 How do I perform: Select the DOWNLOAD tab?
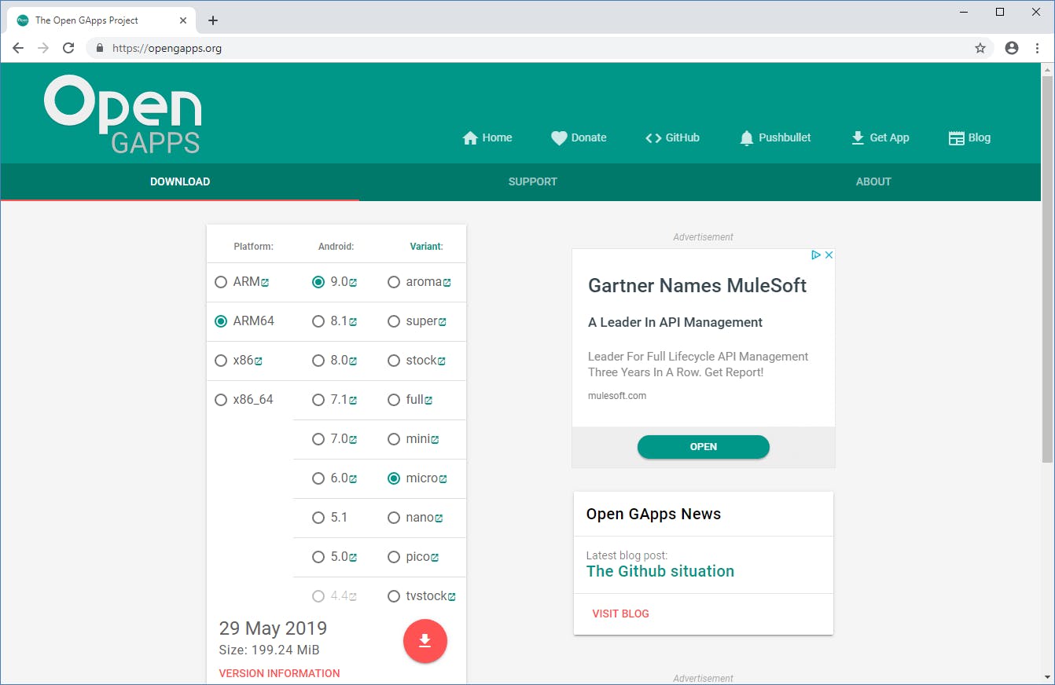point(180,181)
